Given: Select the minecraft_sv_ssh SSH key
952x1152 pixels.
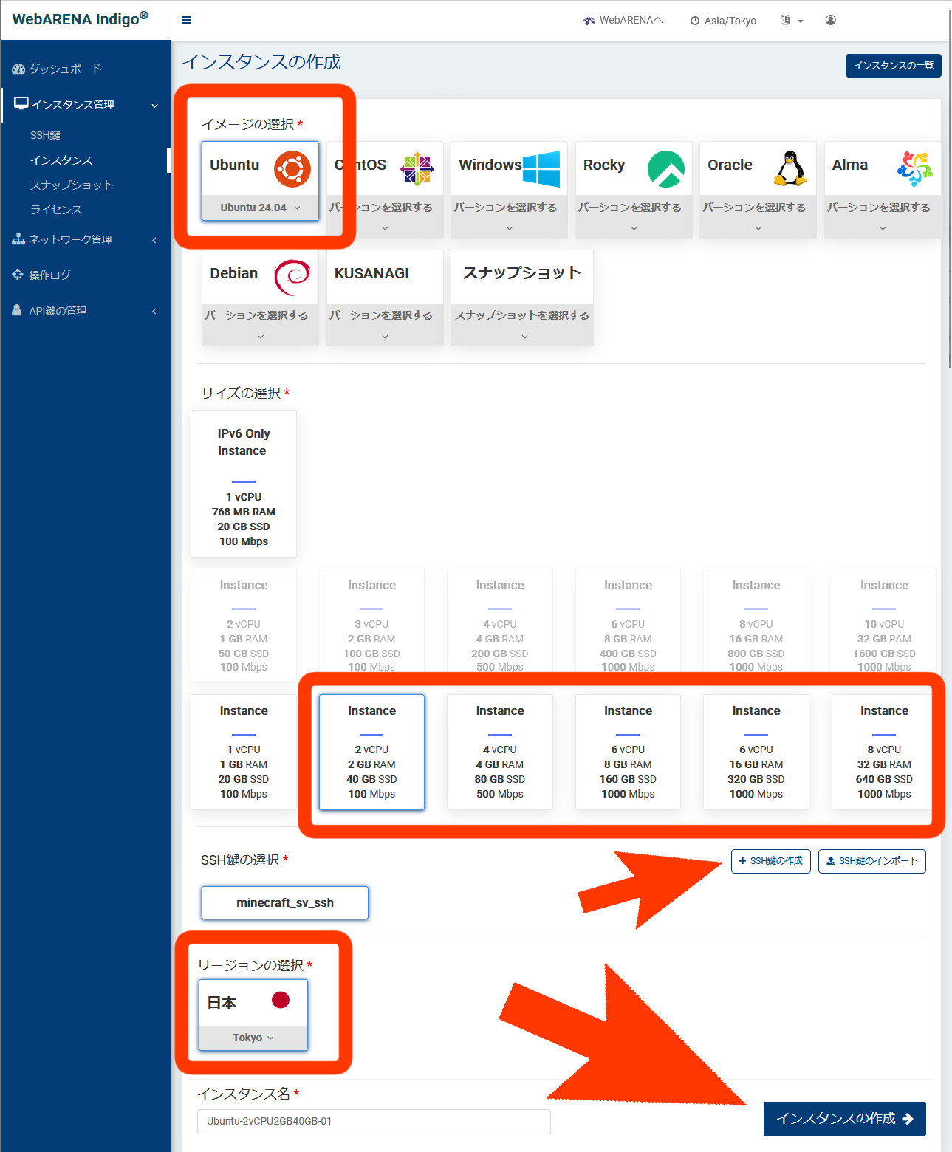Looking at the screenshot, I should point(285,902).
